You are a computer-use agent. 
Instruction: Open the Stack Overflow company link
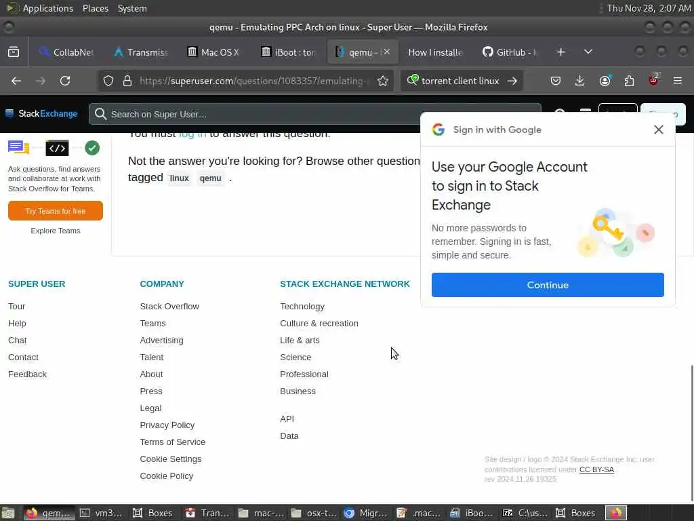click(169, 306)
